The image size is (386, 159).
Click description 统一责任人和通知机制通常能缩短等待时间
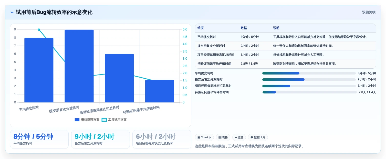click(x=304, y=46)
